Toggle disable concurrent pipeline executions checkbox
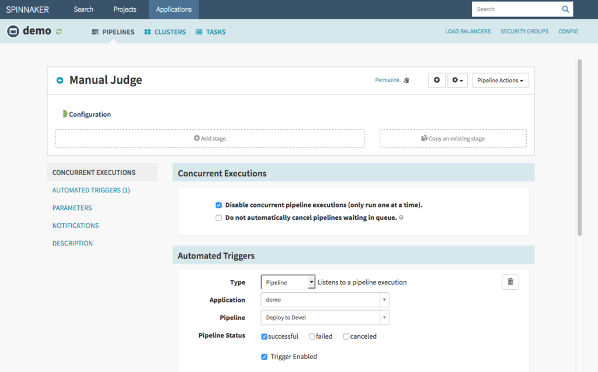The height and width of the screenshot is (372, 598). point(218,205)
